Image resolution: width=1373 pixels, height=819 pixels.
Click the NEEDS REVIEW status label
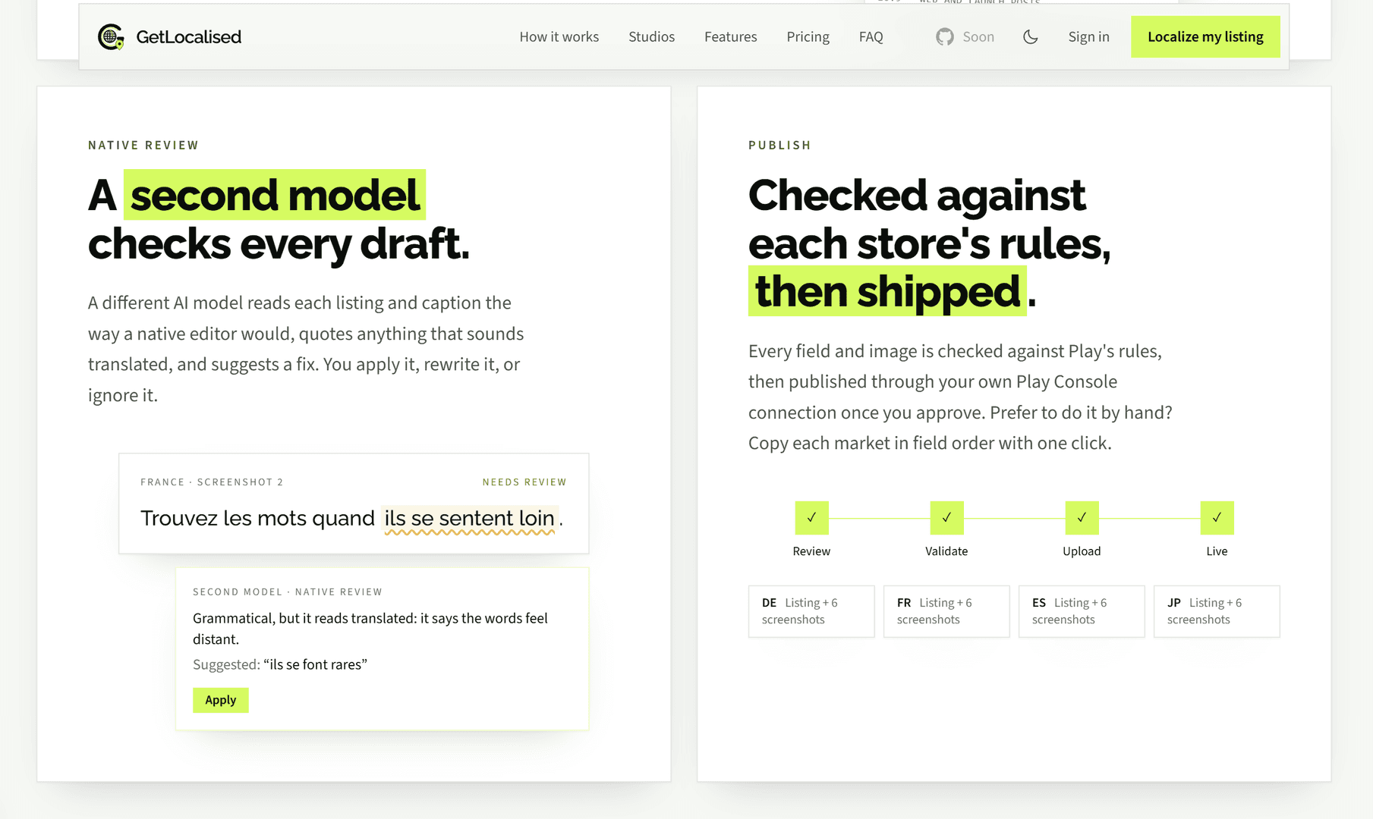(x=524, y=482)
